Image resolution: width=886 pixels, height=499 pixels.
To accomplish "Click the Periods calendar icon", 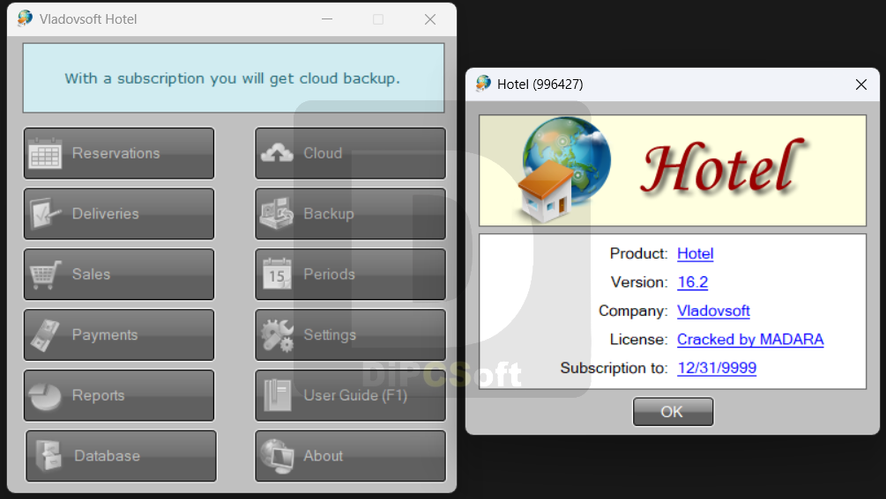I will coord(277,274).
